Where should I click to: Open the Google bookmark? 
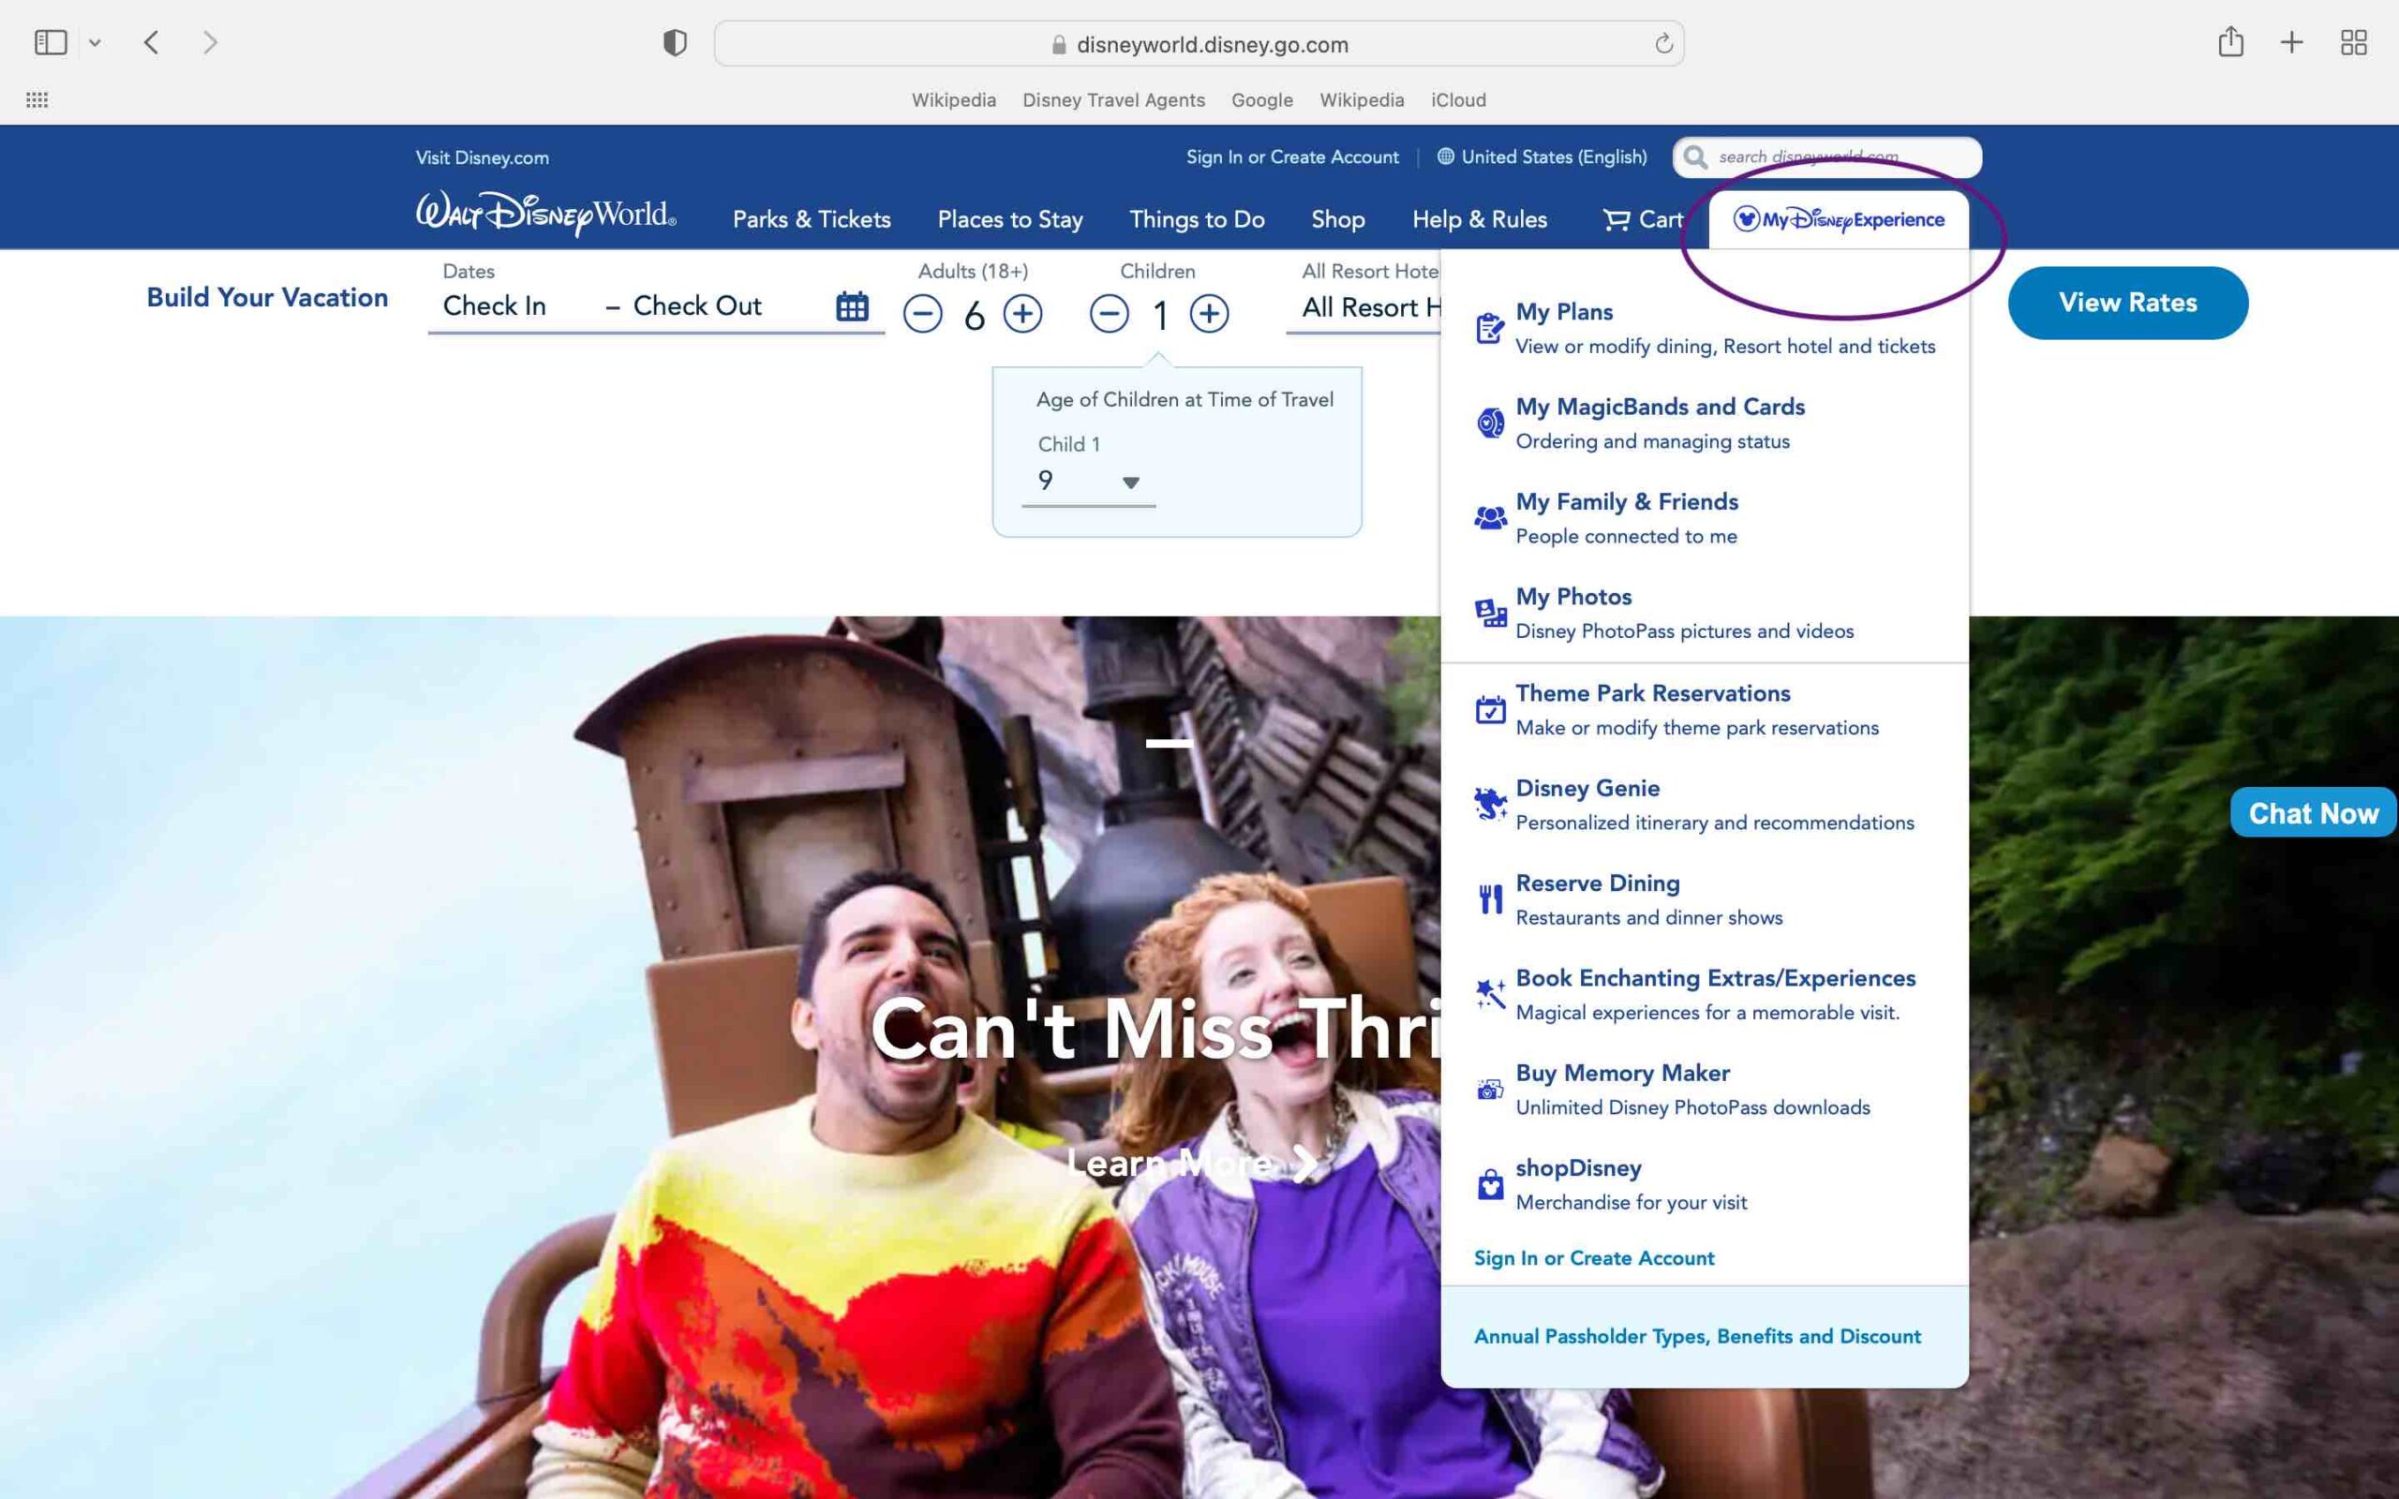pyautogui.click(x=1262, y=100)
